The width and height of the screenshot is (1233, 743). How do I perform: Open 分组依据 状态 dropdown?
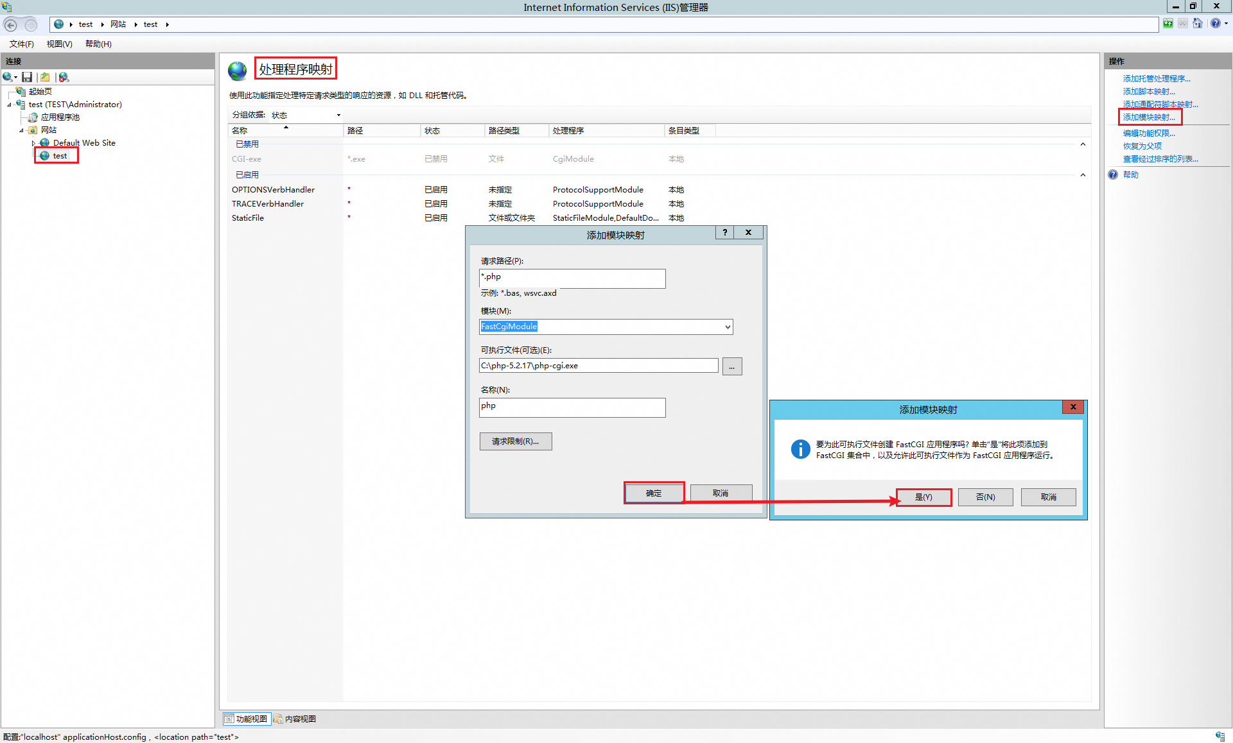click(306, 115)
